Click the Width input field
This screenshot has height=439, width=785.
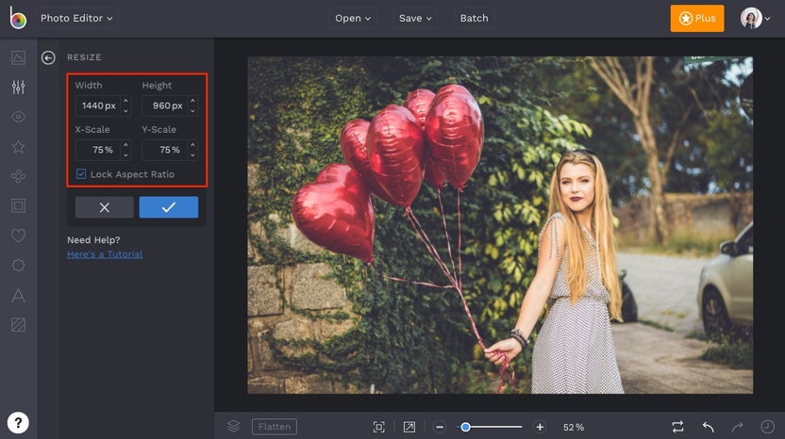(x=97, y=106)
